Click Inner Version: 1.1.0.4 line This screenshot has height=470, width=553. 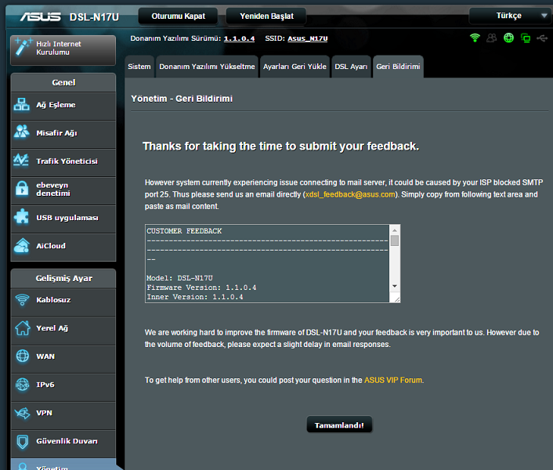click(x=195, y=297)
